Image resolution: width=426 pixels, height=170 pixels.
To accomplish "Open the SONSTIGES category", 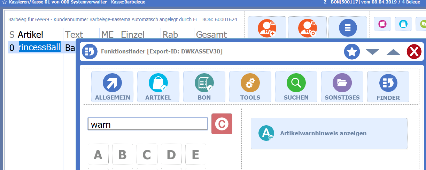I will tap(342, 87).
